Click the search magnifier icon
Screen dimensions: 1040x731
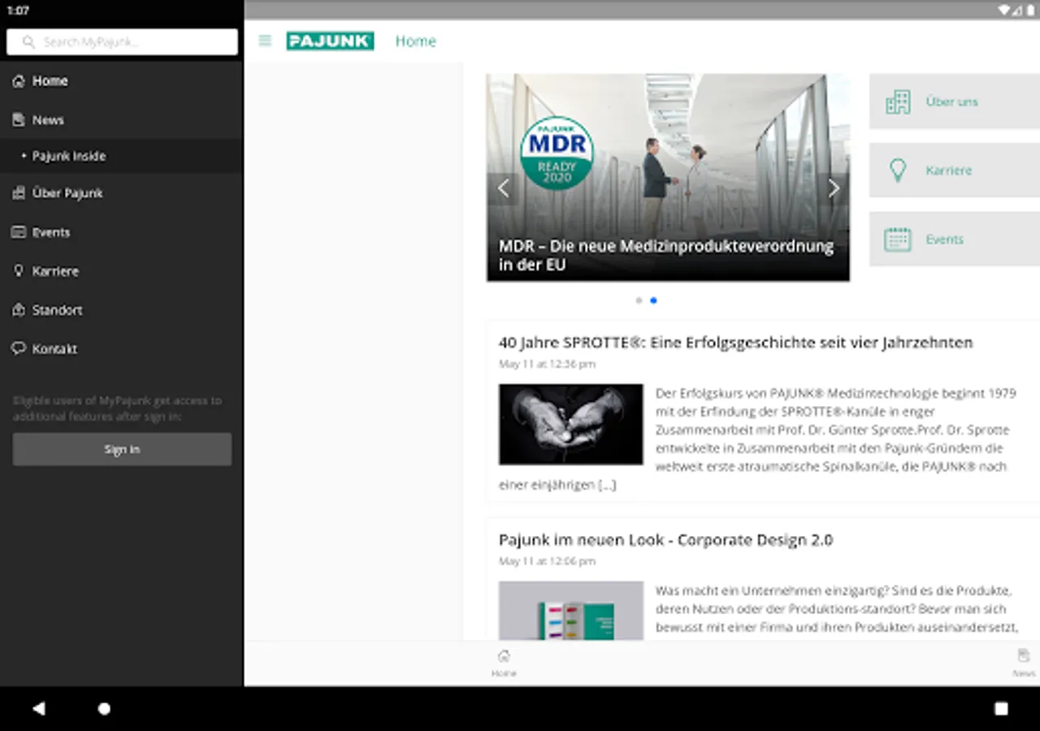pos(28,41)
